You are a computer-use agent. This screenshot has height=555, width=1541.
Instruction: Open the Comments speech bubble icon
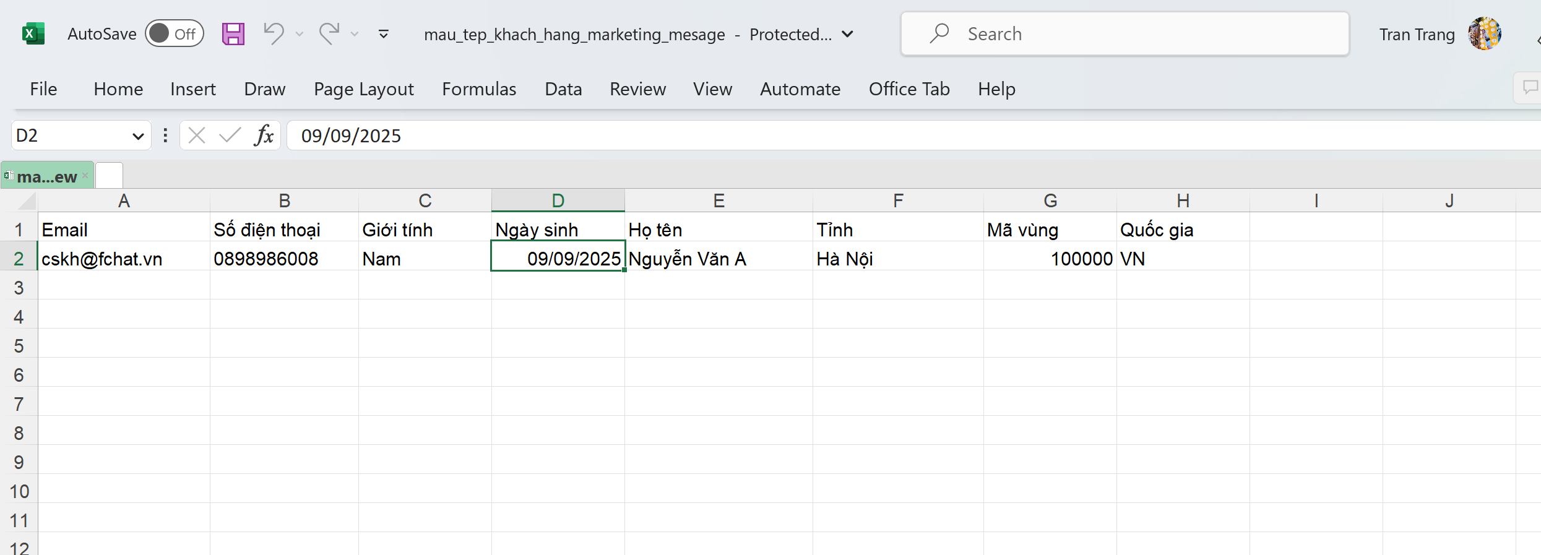(1530, 88)
